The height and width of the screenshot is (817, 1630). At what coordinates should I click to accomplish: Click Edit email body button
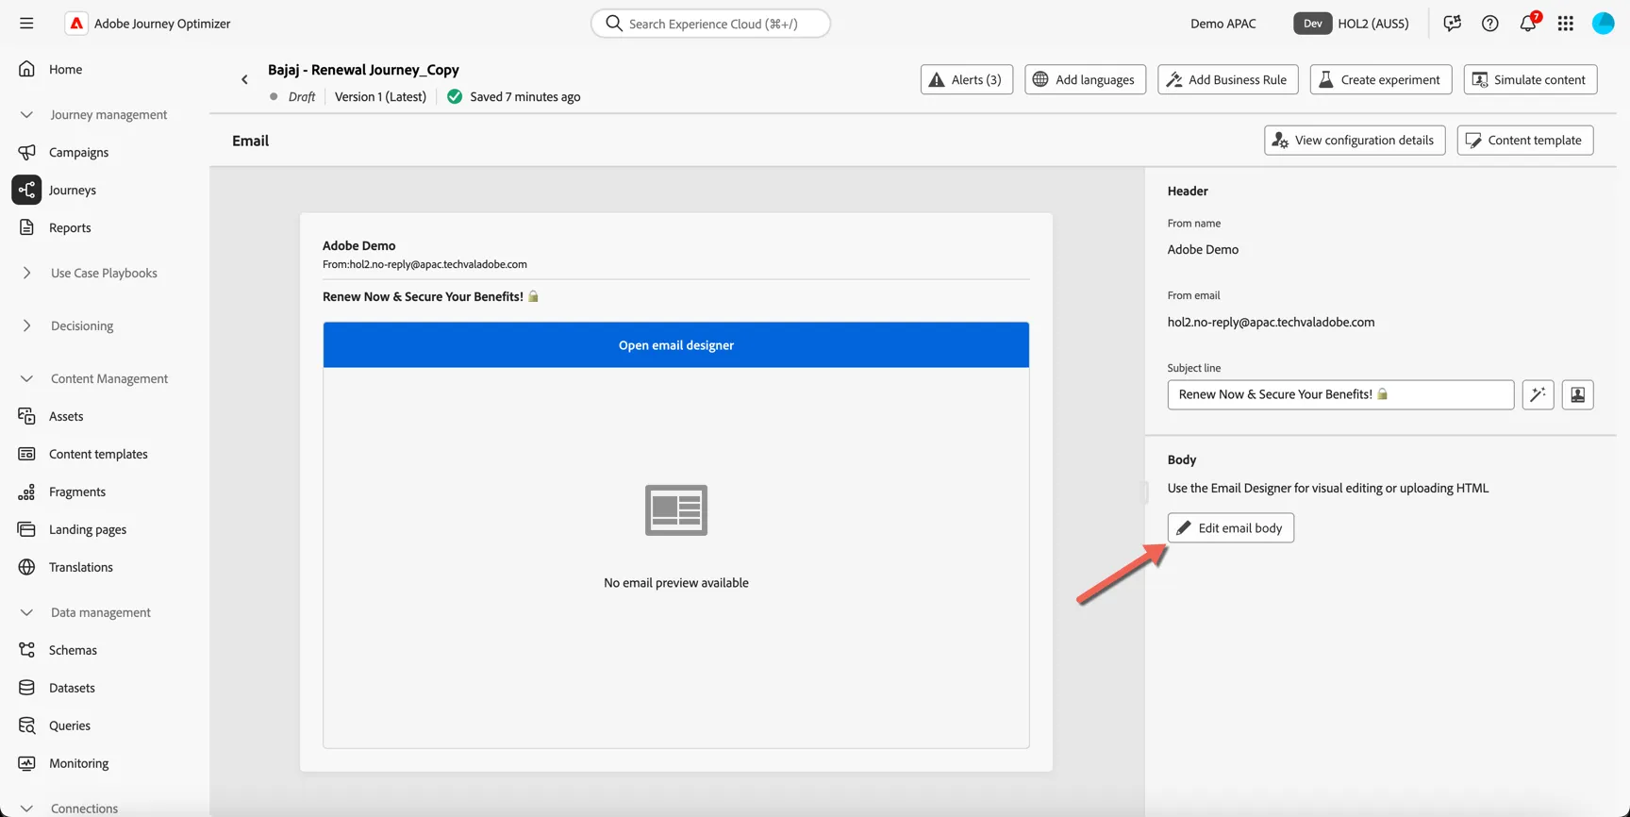click(x=1230, y=527)
